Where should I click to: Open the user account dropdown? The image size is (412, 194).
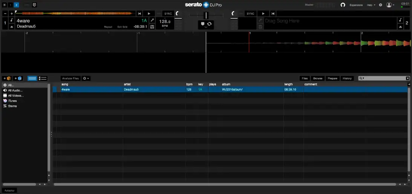(390, 5)
